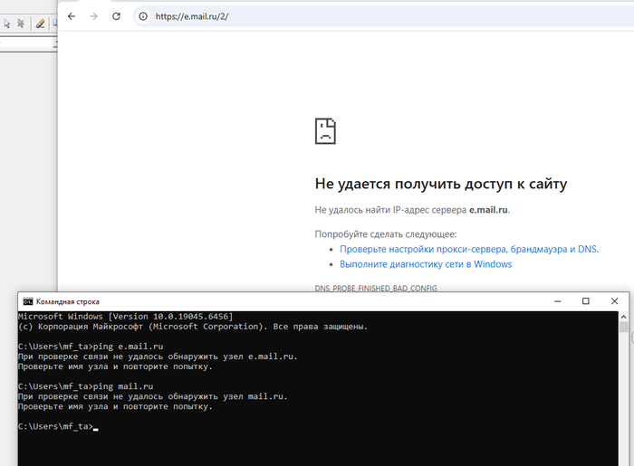The width and height of the screenshot is (634, 466).
Task: Minimize the Командная строка window
Action: click(x=558, y=301)
